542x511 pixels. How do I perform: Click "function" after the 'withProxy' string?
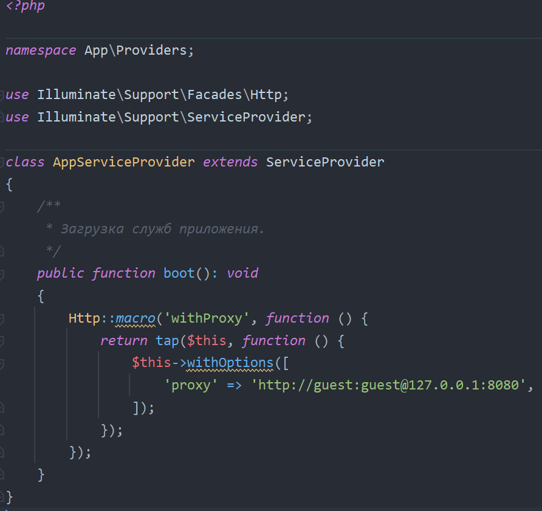[297, 318]
